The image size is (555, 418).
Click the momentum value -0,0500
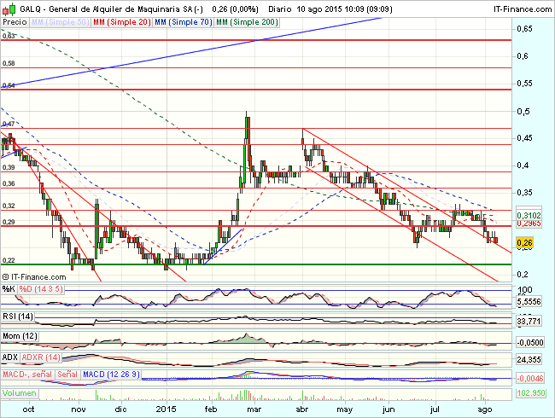pos(530,343)
